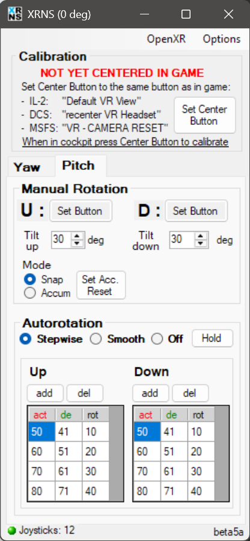
Task: Decrease Tilt down degrees with down arrow
Action: click(x=200, y=244)
